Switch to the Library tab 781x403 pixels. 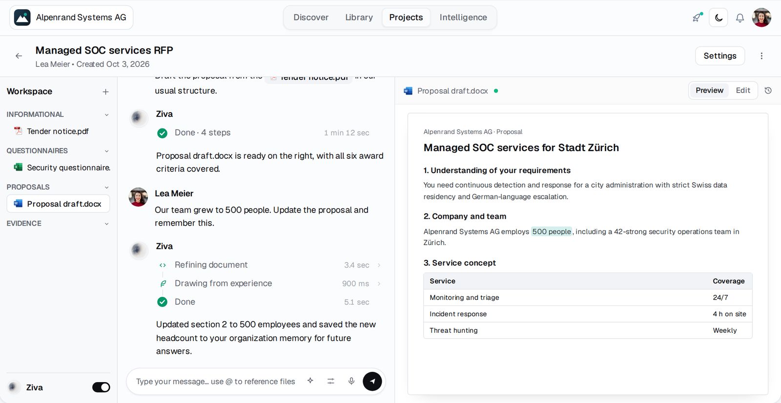[x=359, y=18]
